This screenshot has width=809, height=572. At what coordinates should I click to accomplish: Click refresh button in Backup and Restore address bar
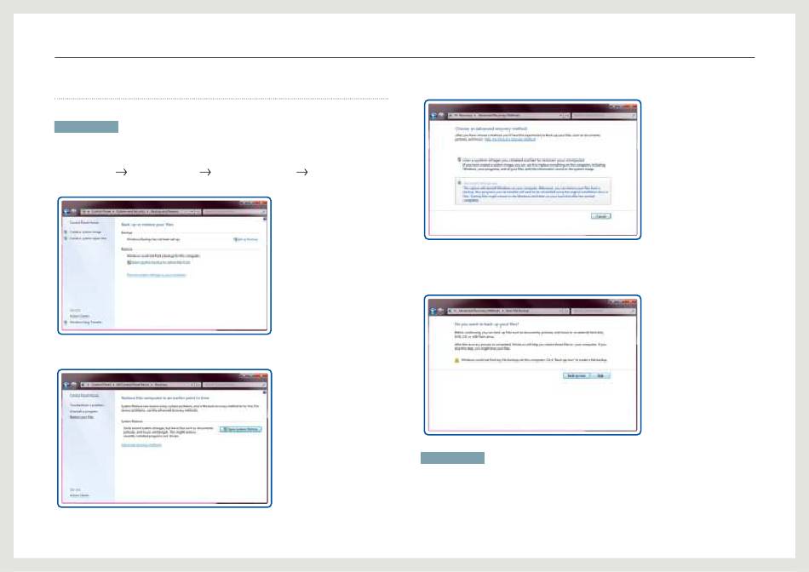(x=198, y=211)
